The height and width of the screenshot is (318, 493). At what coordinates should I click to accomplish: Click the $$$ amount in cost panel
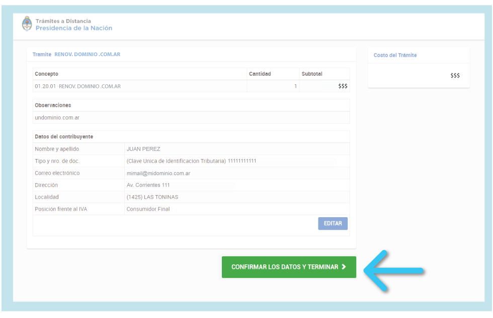[x=455, y=76]
